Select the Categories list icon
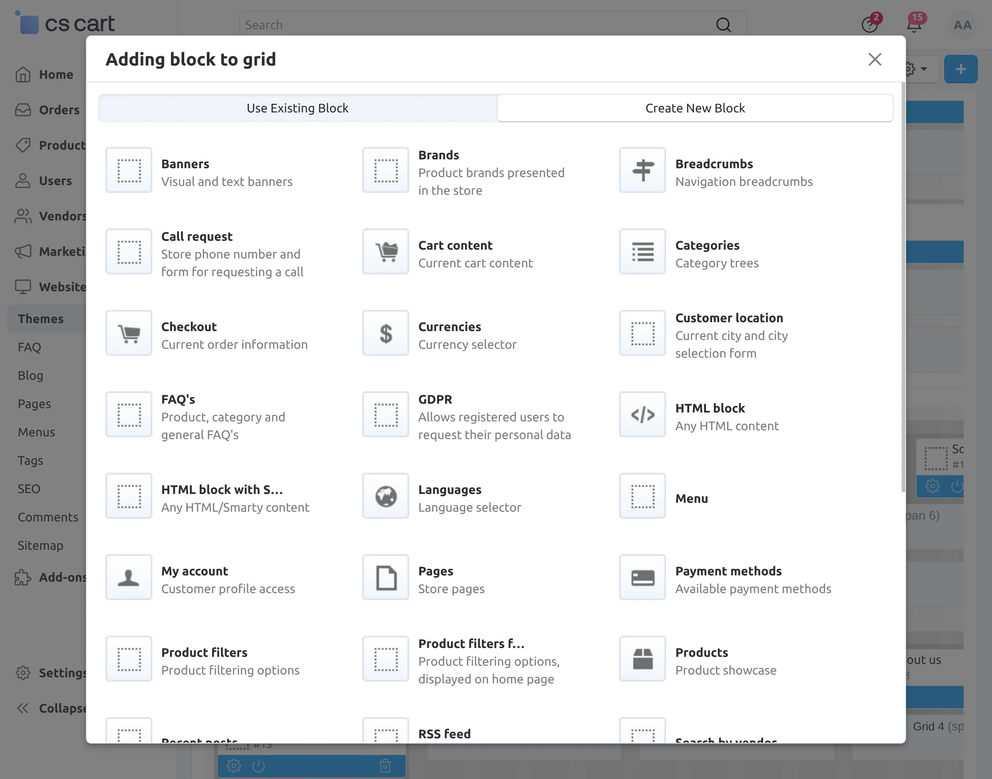Screen dimensions: 992x779 coord(643,252)
